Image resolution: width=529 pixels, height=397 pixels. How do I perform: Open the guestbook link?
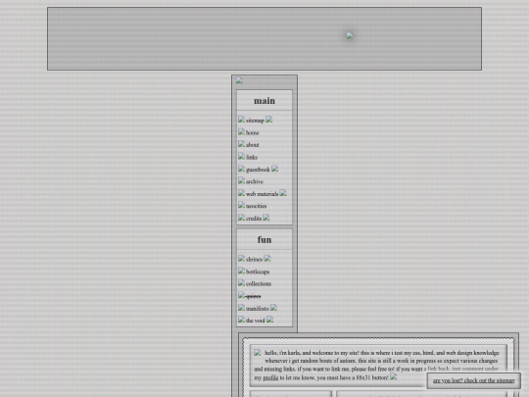[x=258, y=170]
